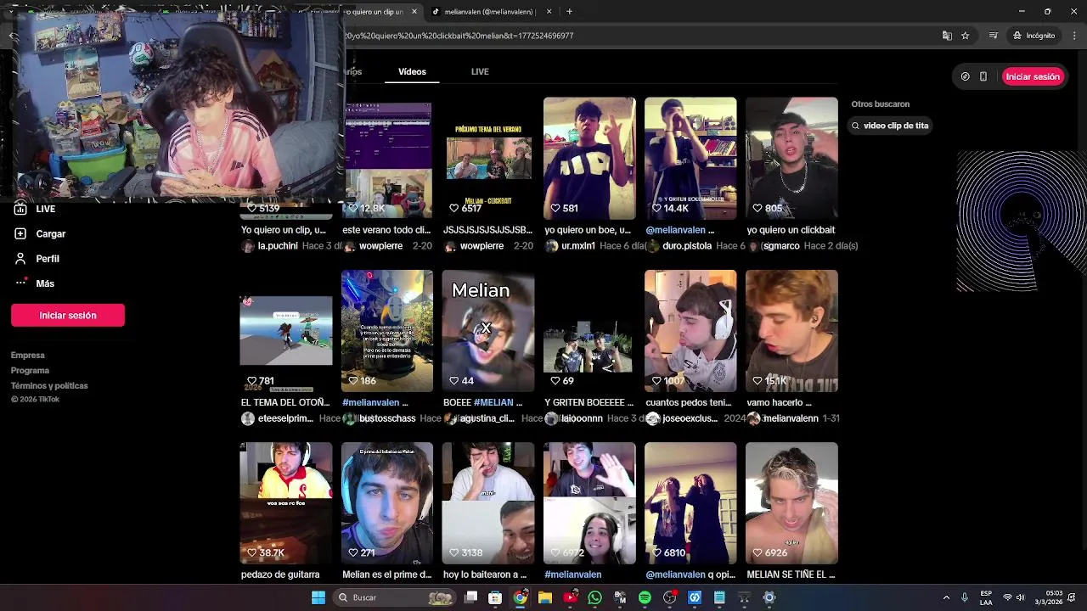Open File Explorer from the taskbar
This screenshot has width=1087, height=611.
pyautogui.click(x=545, y=597)
